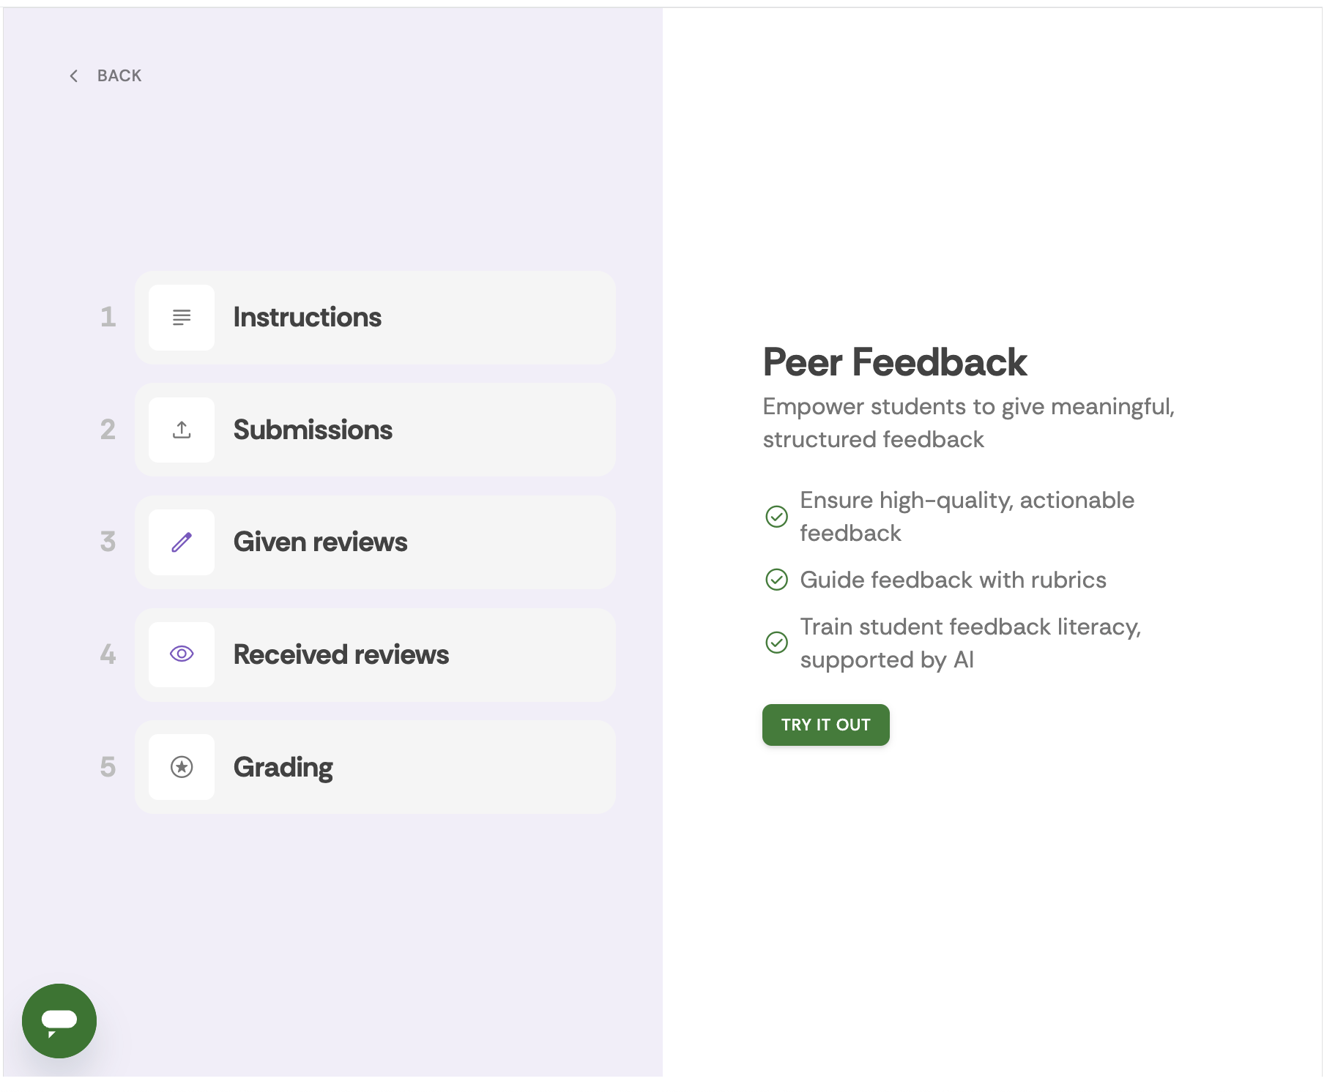Click the Submissions upload icon
This screenshot has height=1092, width=1327.
[180, 430]
